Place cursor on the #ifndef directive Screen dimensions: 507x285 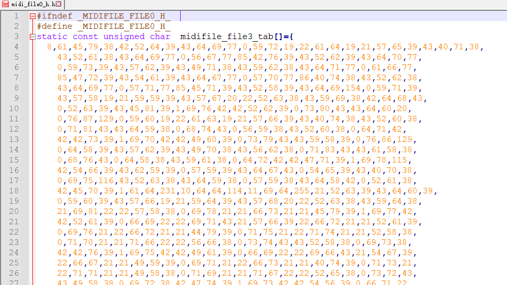[x=55, y=16]
